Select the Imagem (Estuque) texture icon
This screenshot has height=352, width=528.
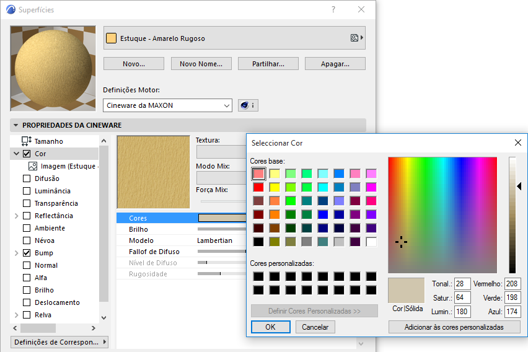coord(33,166)
